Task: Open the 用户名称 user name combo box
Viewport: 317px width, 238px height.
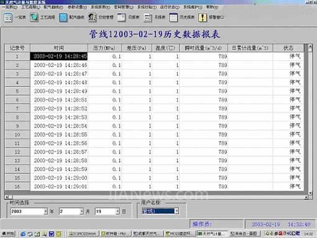Action: coord(177,211)
